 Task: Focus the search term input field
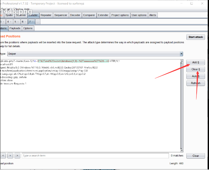95,156
